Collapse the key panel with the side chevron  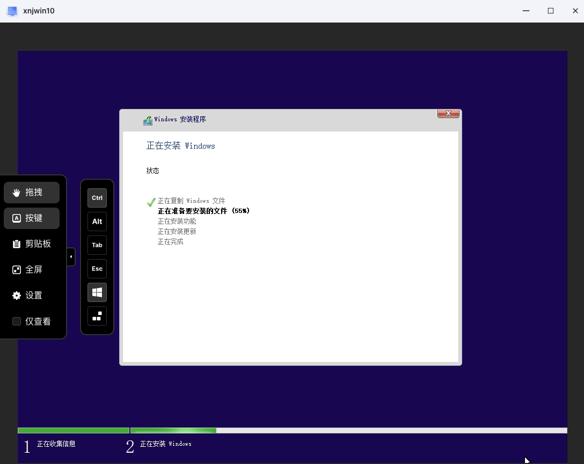pos(71,257)
